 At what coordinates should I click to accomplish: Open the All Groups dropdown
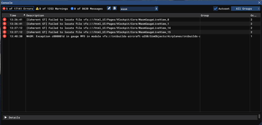(x=244, y=9)
